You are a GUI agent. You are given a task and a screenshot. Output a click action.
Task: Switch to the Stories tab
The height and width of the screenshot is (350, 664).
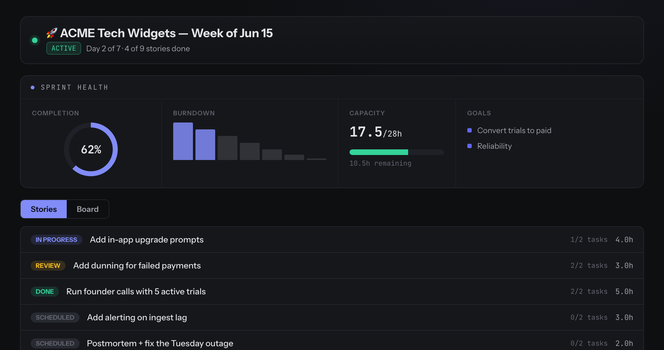click(44, 209)
